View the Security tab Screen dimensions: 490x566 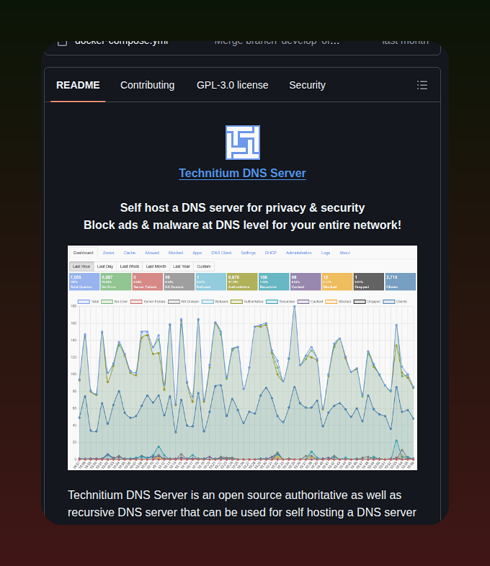307,85
